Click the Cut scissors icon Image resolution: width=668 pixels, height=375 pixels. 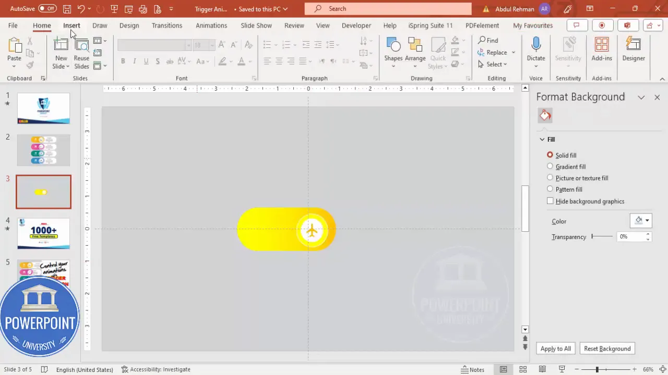pyautogui.click(x=30, y=41)
